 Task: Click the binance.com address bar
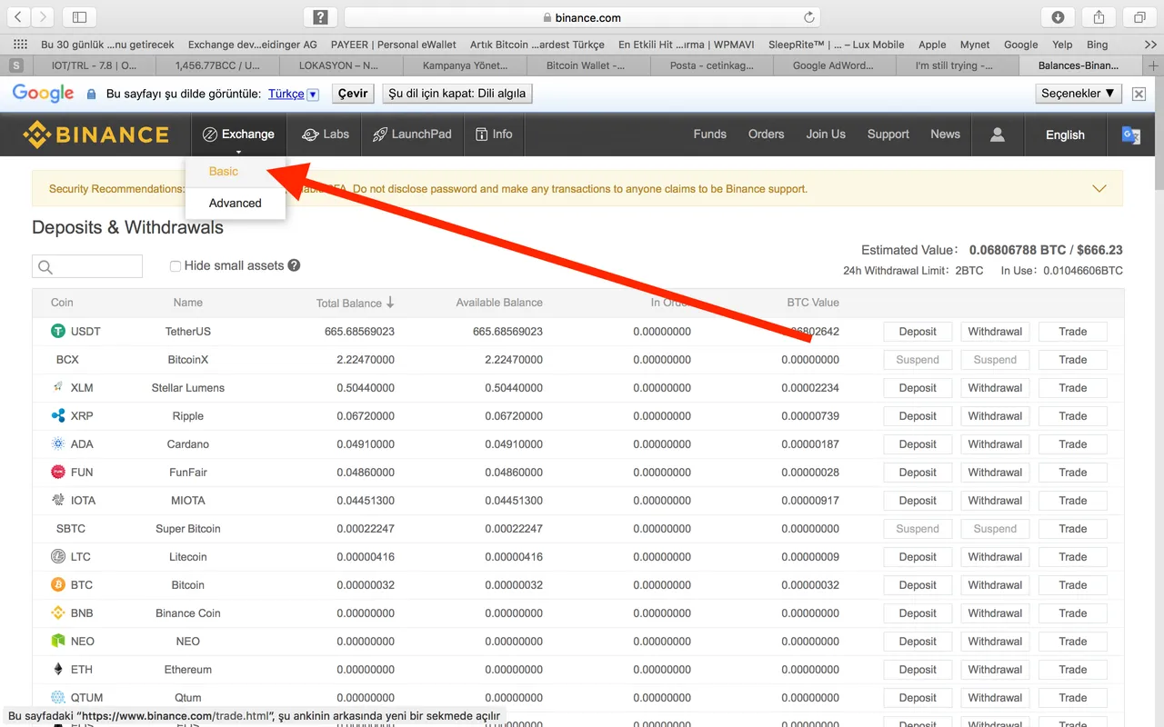[582, 17]
